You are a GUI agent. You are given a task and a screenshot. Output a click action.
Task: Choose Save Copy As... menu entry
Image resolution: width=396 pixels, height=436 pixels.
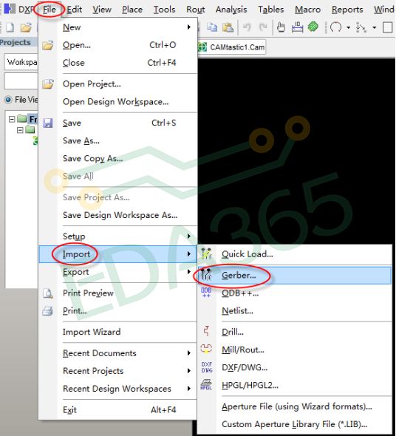(x=118, y=158)
